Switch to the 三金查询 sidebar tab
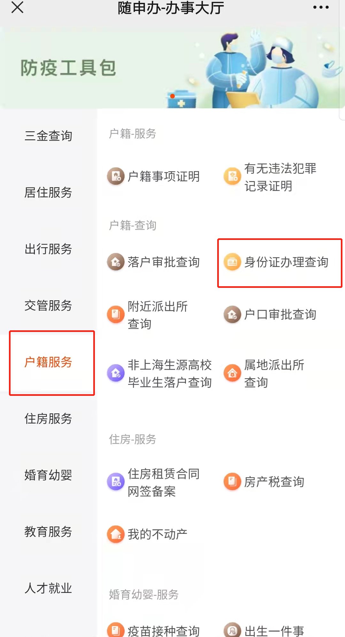This screenshot has height=637, width=345. (x=48, y=136)
